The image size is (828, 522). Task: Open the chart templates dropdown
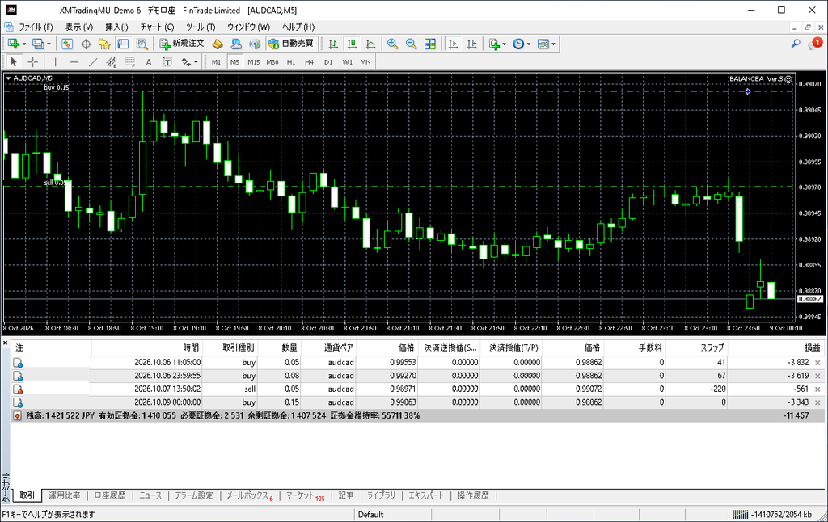[x=546, y=44]
